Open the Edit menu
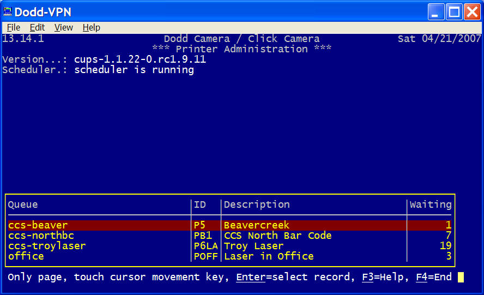 pos(38,27)
